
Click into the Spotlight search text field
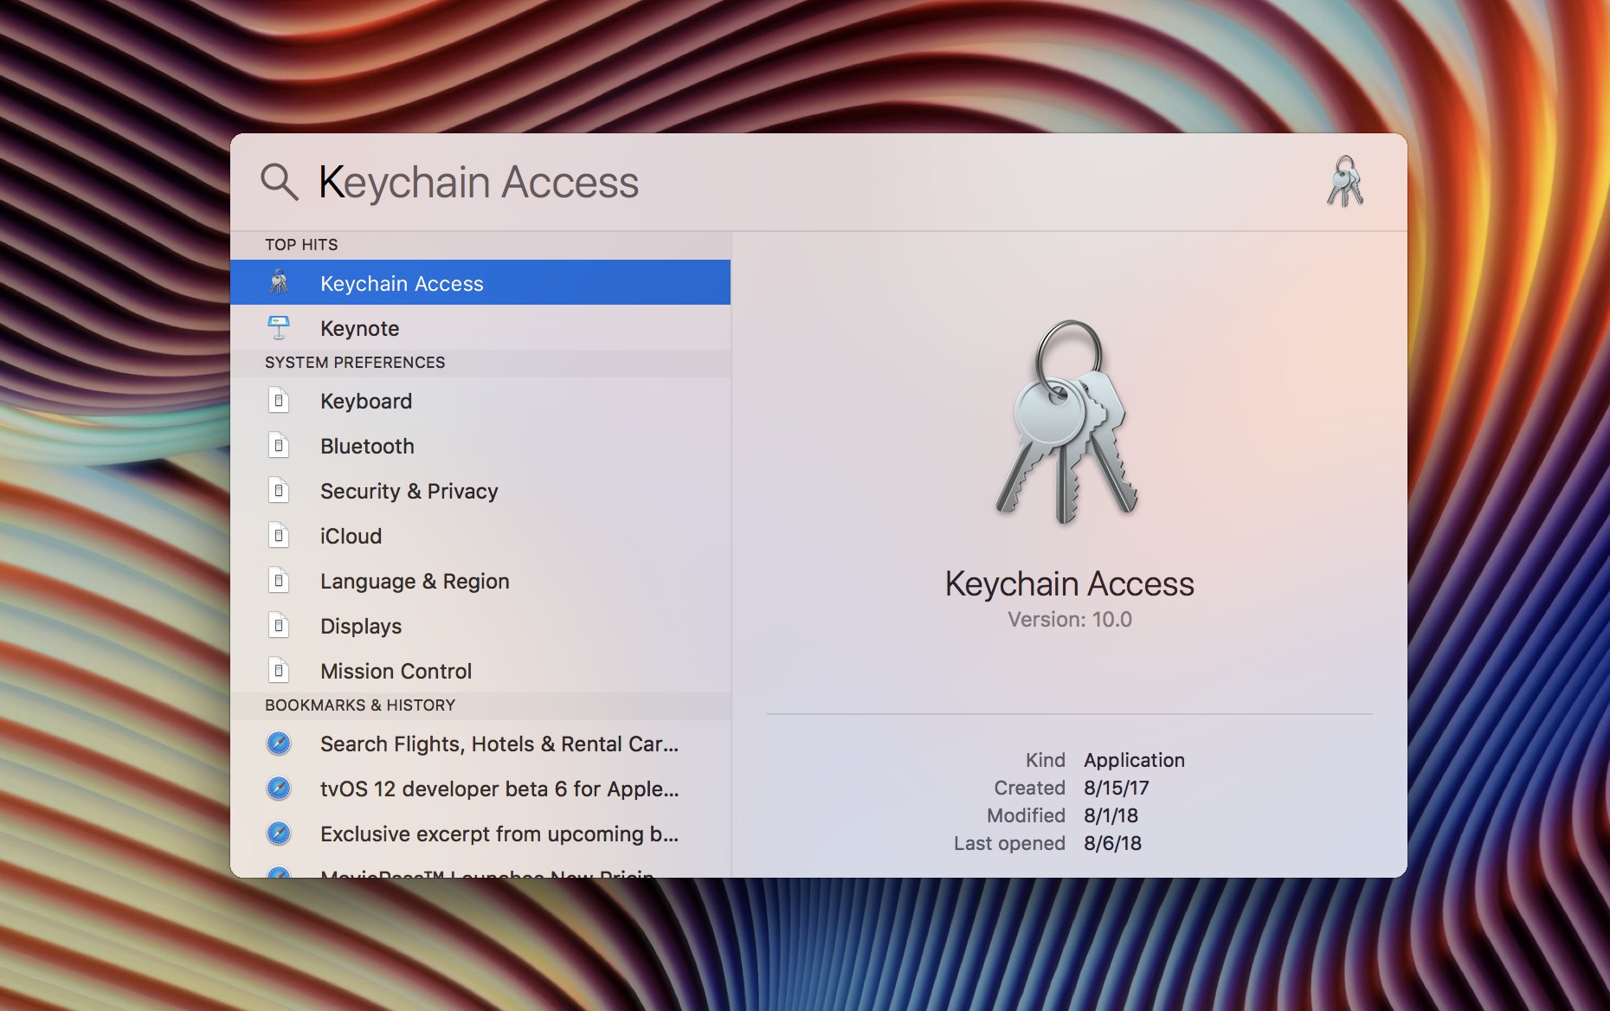click(779, 183)
